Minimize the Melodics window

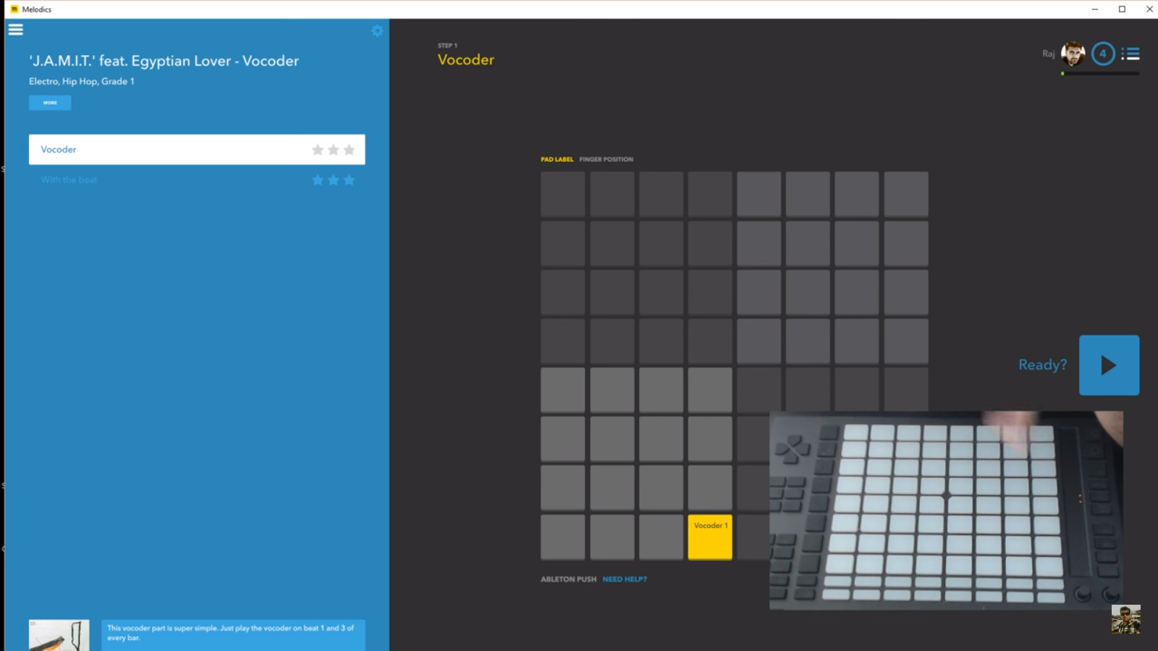(x=1094, y=9)
